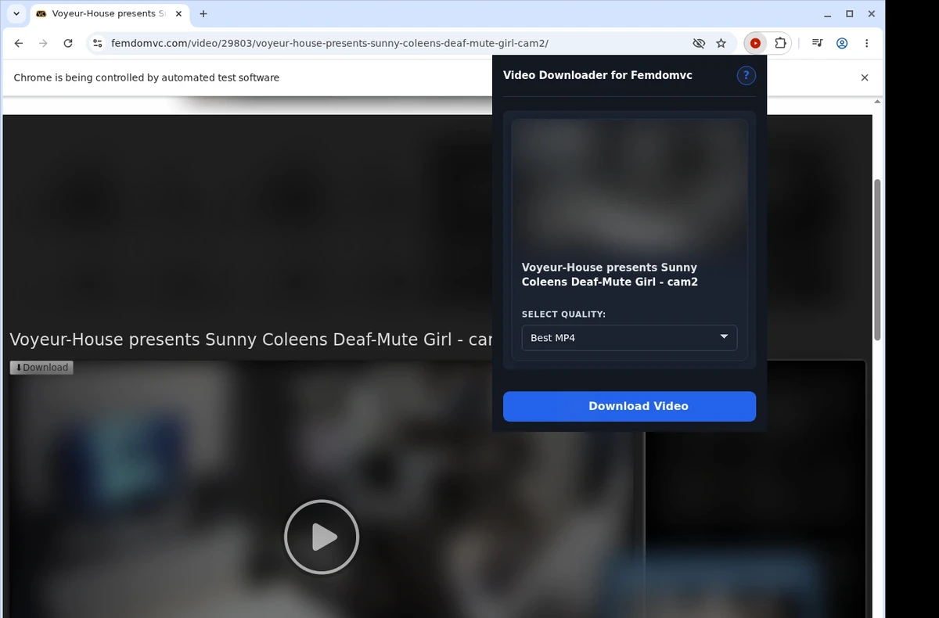The image size is (939, 618).
Task: Click the browser forward arrow
Action: [x=43, y=44]
